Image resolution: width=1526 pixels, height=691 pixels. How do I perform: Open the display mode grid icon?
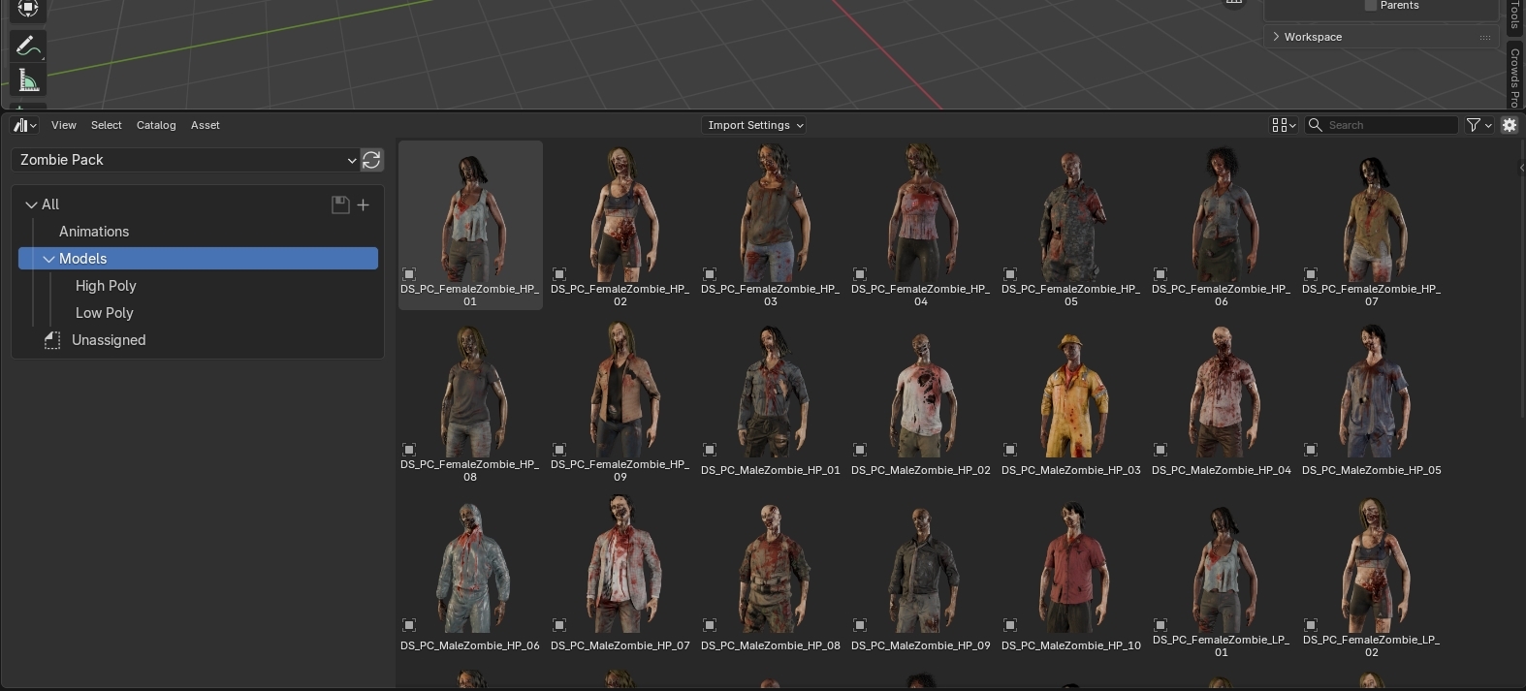1283,125
